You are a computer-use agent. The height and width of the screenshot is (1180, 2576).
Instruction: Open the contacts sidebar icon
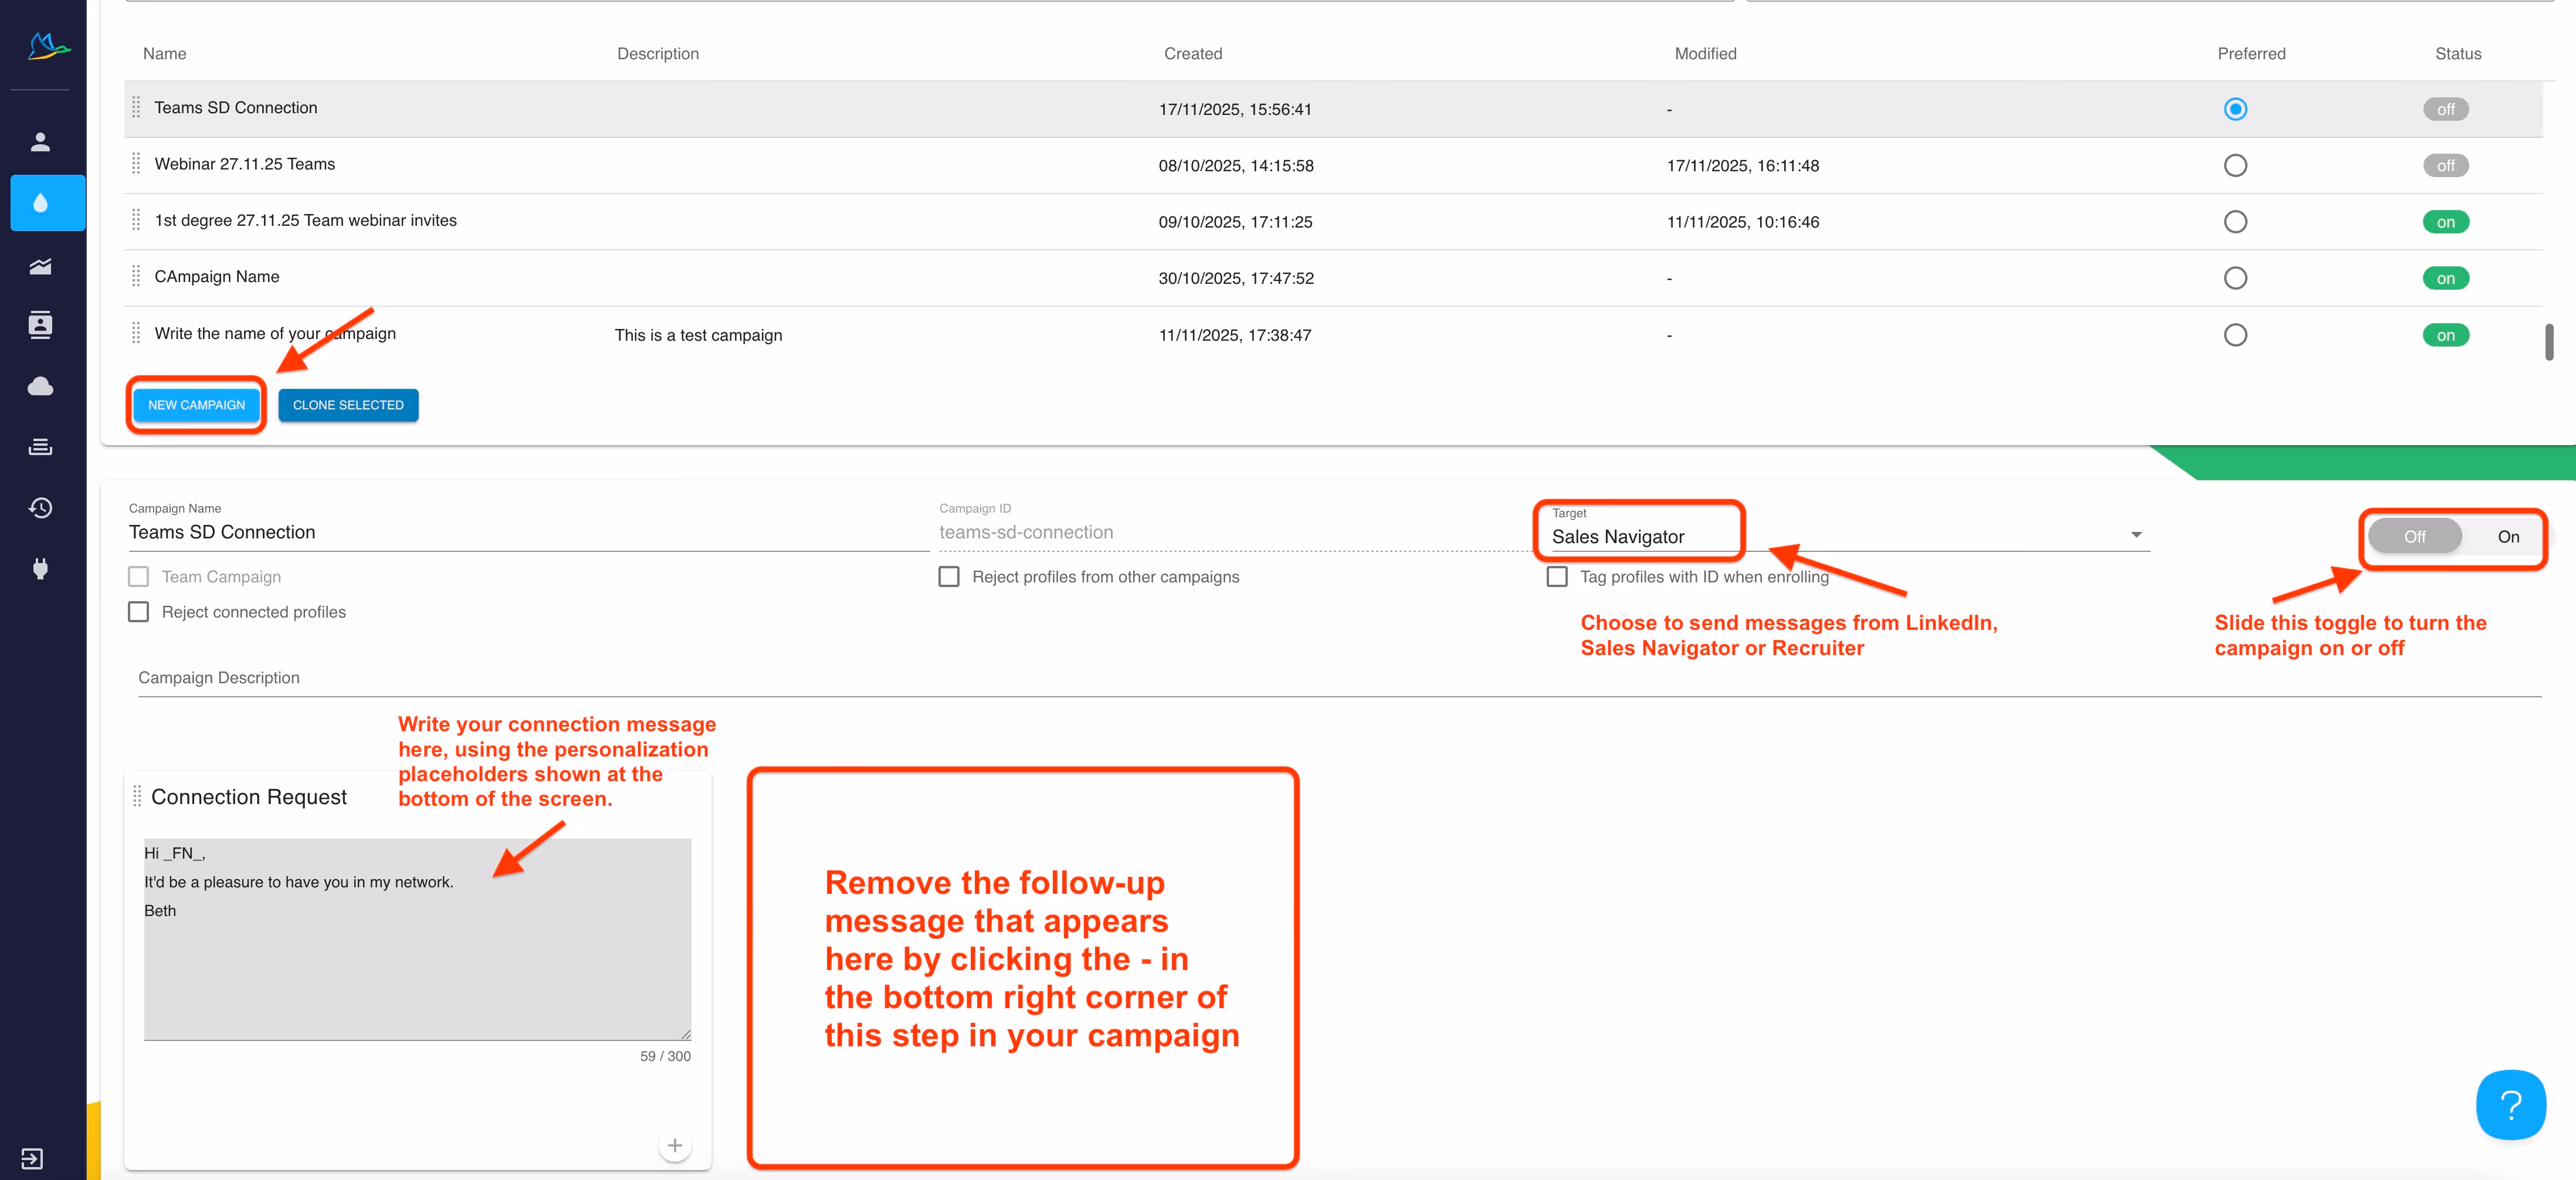pos(40,325)
